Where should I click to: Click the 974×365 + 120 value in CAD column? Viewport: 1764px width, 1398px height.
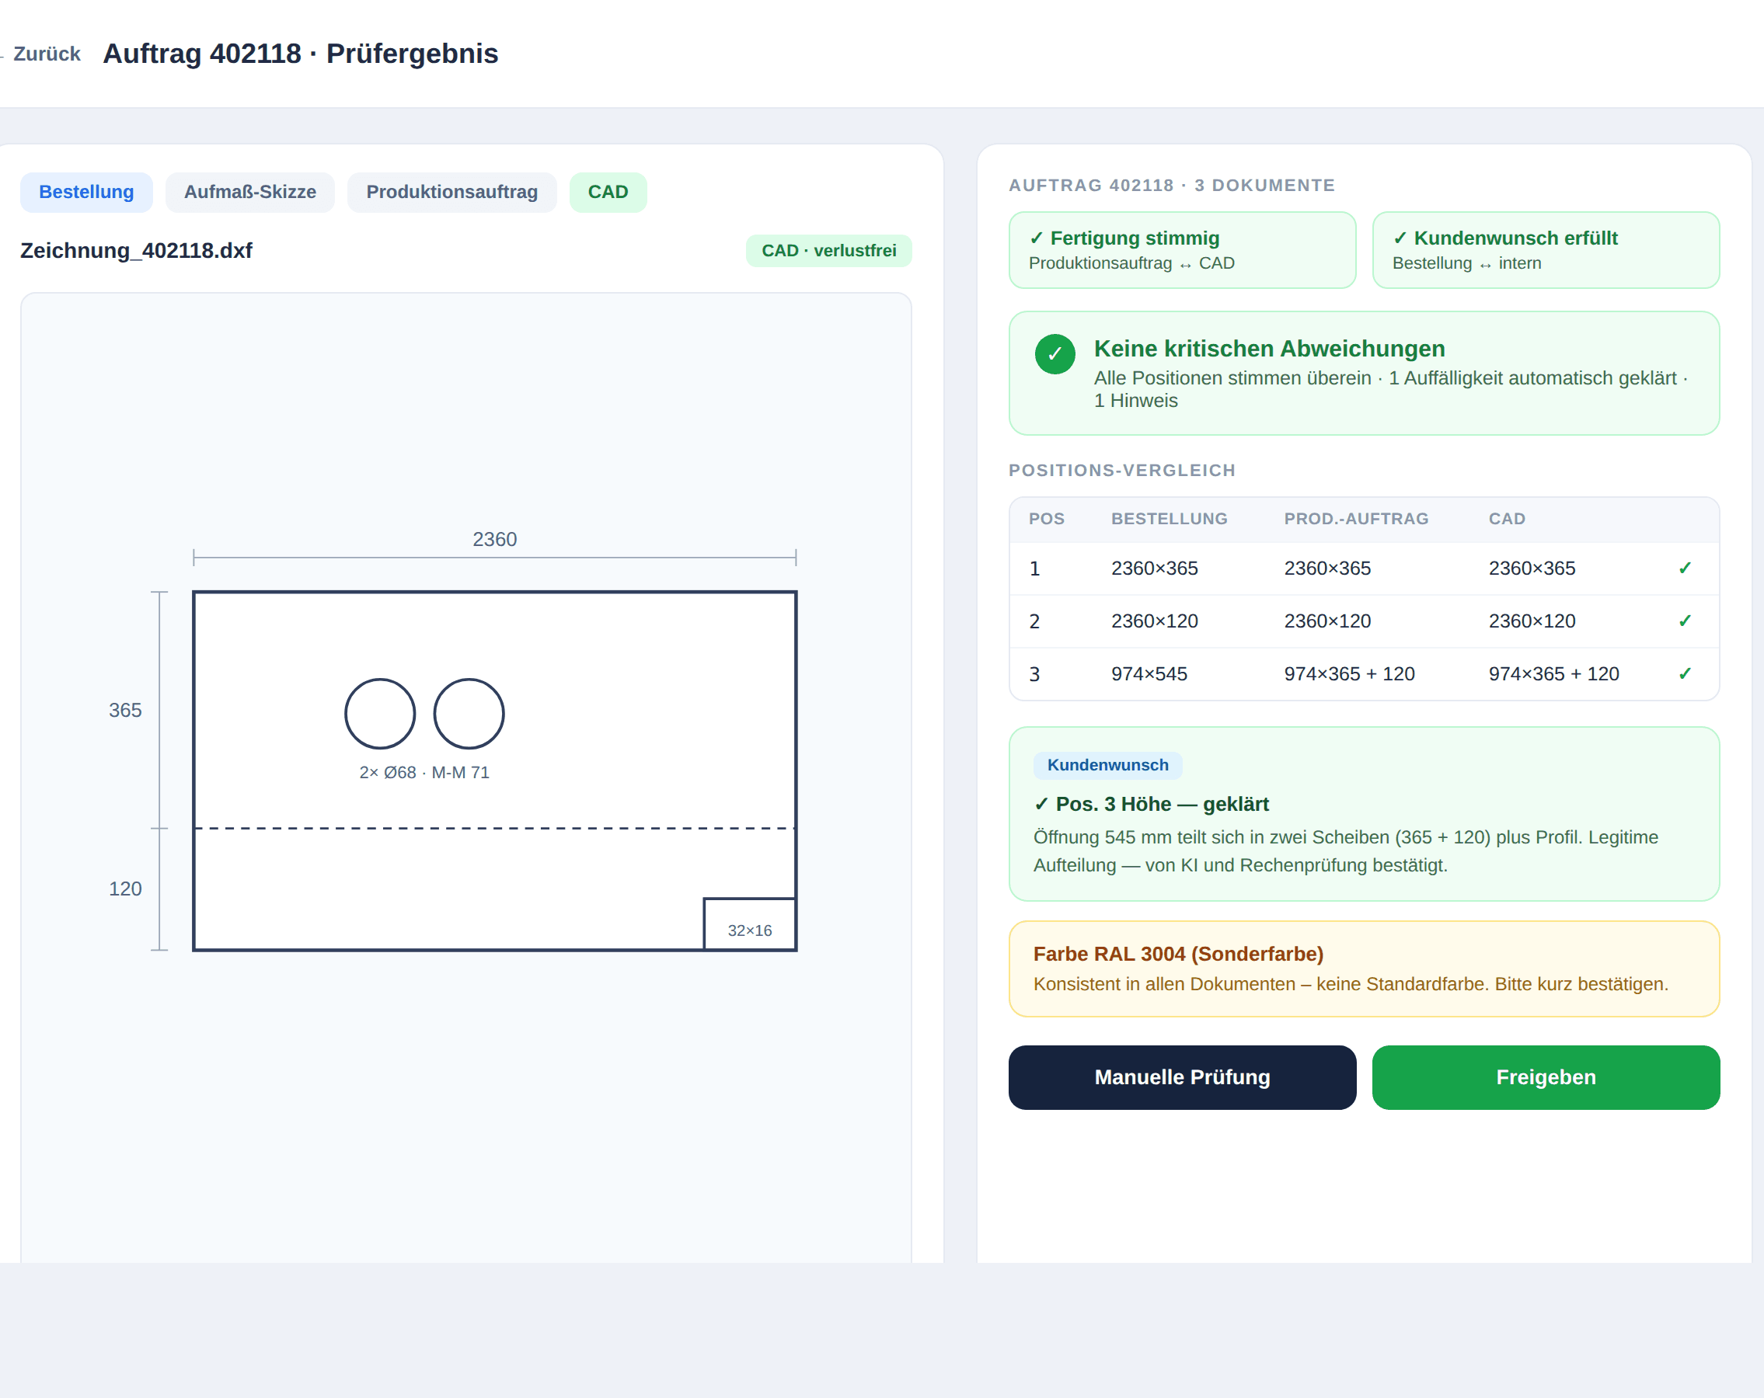tap(1553, 674)
